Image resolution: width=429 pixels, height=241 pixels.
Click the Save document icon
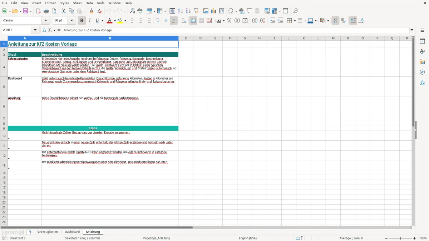pos(26,11)
